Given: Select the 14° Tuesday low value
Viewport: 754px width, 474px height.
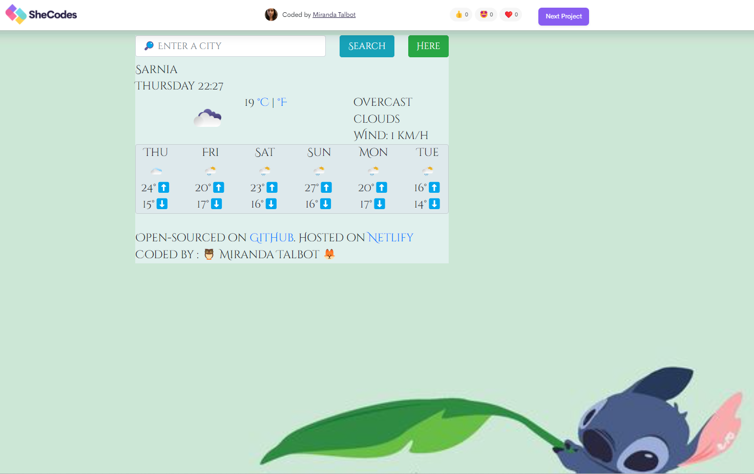Looking at the screenshot, I should [x=421, y=205].
